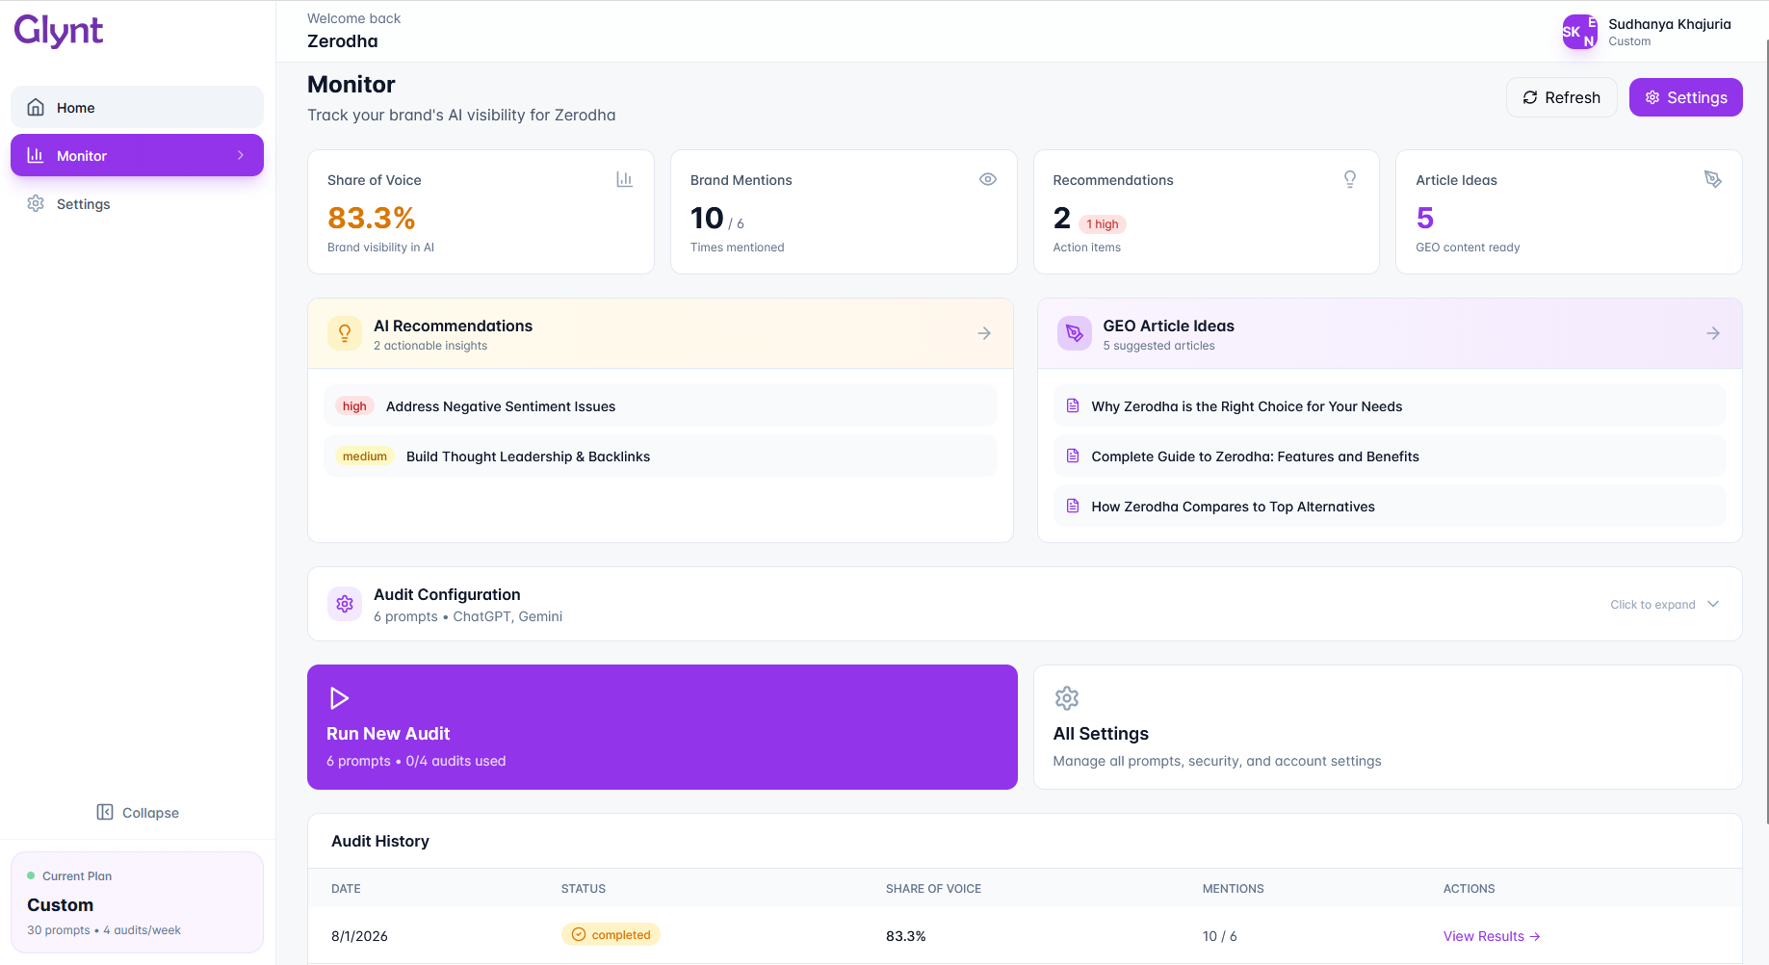This screenshot has height=965, width=1769.
Task: Click the lightbulb icon on Recommendations card
Action: (1350, 179)
